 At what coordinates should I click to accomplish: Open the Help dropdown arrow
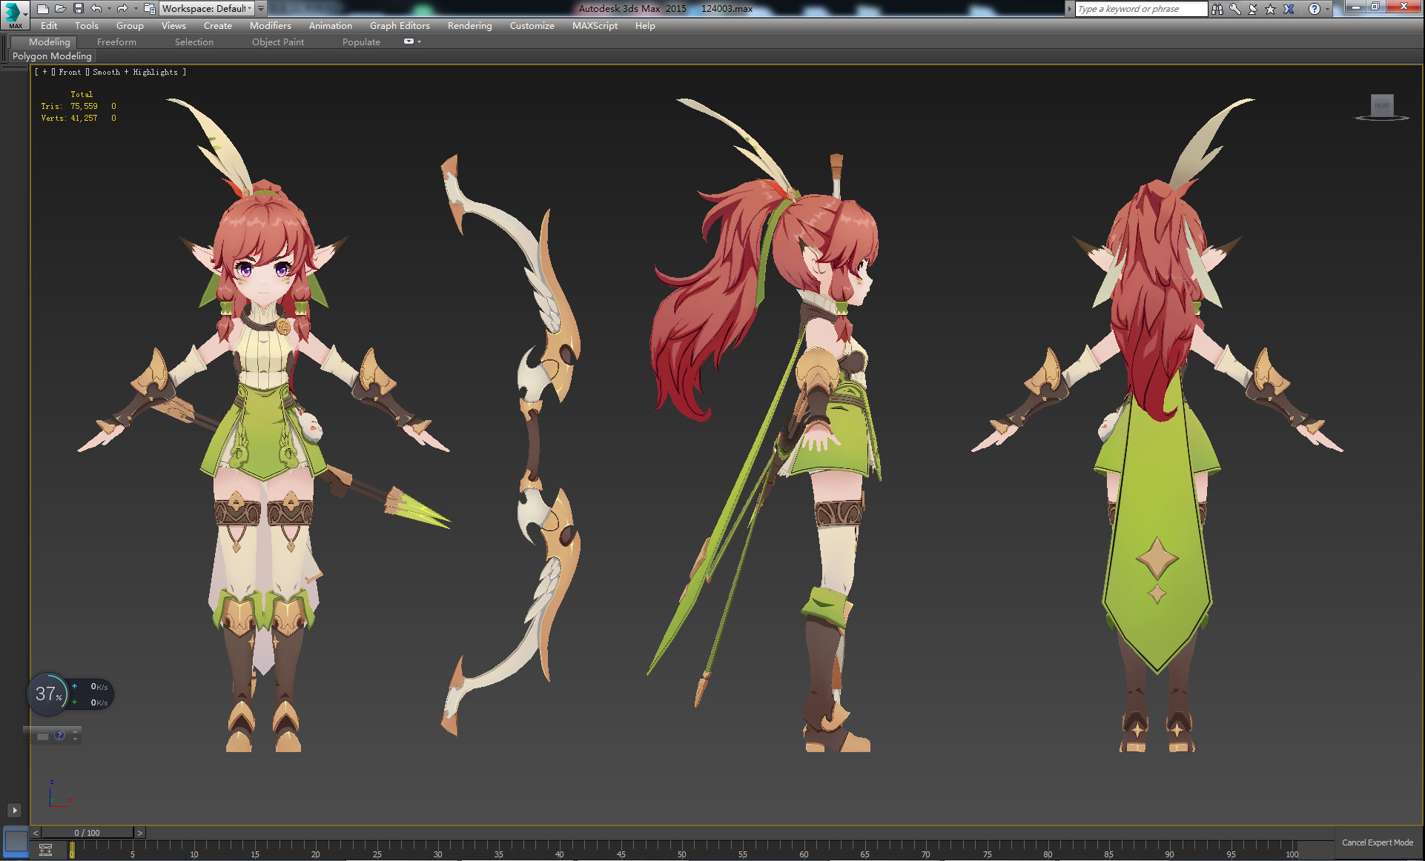pos(1327,9)
